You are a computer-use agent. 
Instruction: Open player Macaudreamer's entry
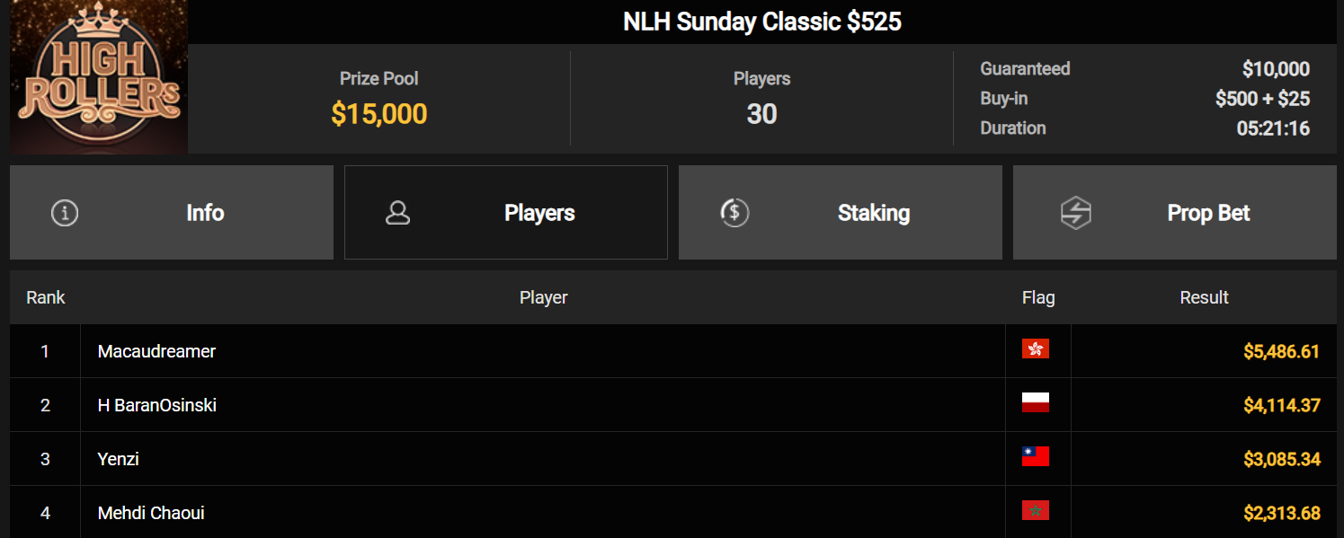[x=156, y=351]
